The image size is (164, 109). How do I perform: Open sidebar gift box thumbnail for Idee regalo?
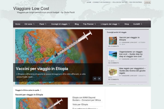click(113, 72)
